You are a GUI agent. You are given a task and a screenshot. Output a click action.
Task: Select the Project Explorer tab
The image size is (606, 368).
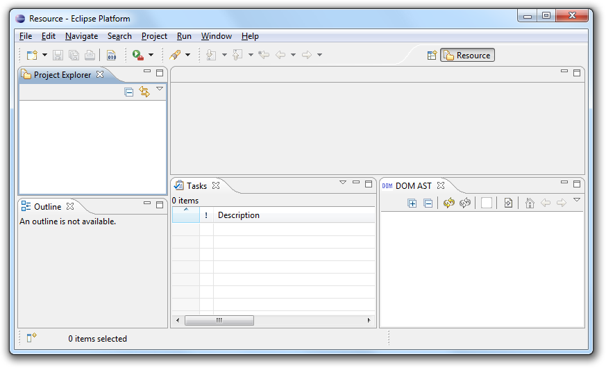(62, 74)
